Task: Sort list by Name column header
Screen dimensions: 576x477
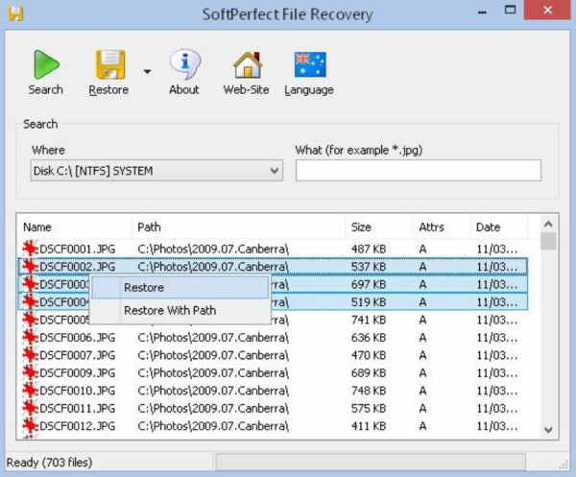Action: (75, 227)
